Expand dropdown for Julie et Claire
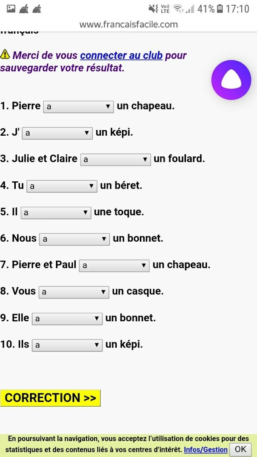Viewport: 257px width, 457px height. [116, 160]
